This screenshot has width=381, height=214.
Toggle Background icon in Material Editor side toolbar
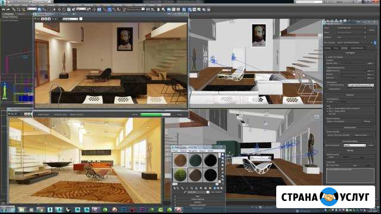coord(223,162)
